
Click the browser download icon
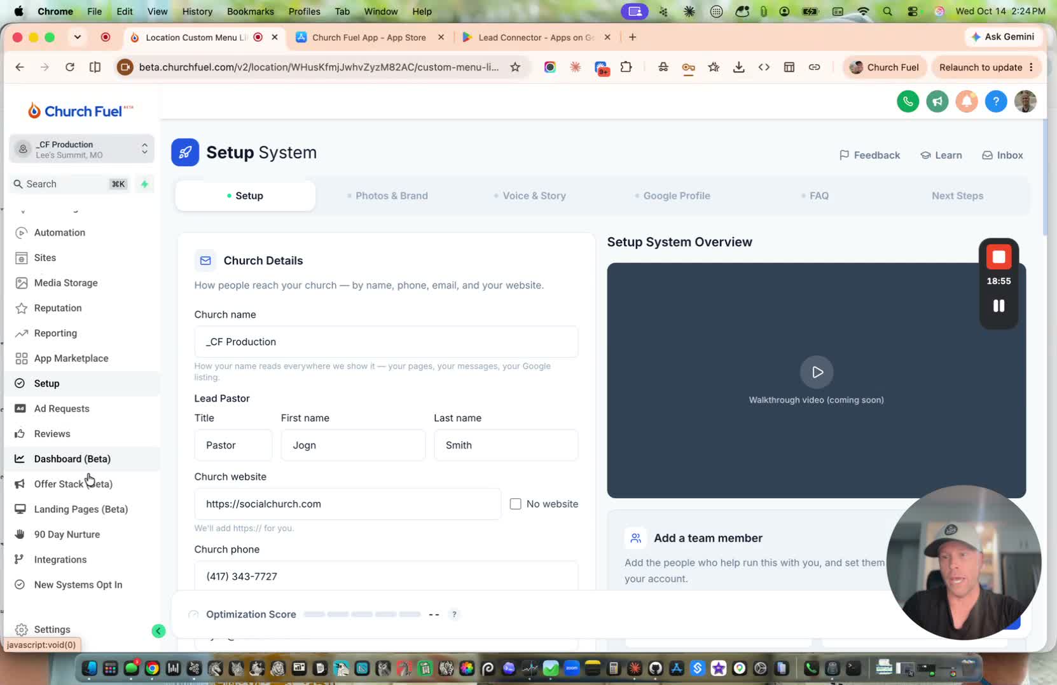coord(738,67)
